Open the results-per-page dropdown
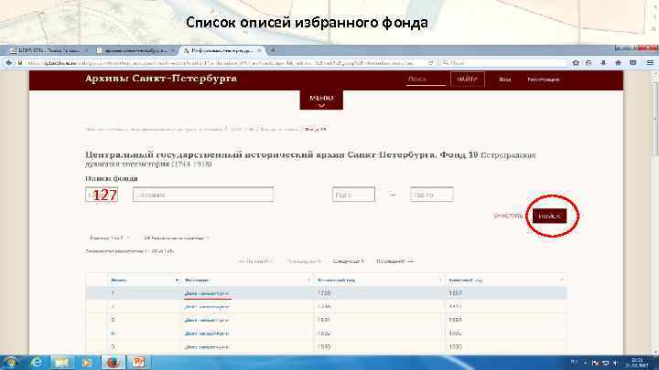659x370 pixels. point(176,238)
